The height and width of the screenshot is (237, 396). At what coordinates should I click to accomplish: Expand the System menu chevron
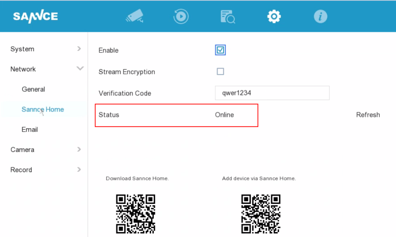click(x=79, y=48)
